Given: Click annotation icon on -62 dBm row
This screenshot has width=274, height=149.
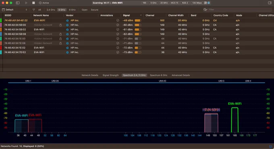Looking at the screenshot, I should click(118, 34).
